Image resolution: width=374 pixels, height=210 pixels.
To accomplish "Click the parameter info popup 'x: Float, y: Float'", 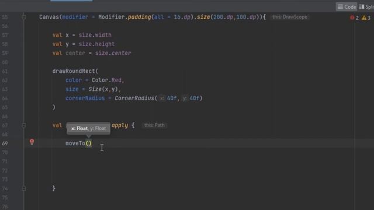I will [x=88, y=128].
